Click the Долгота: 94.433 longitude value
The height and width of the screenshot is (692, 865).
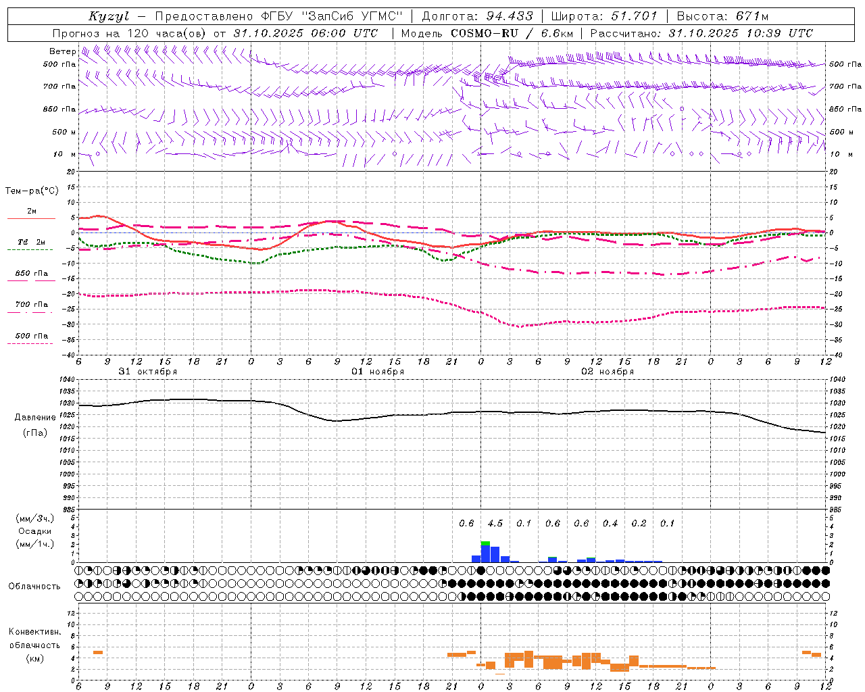tap(477, 16)
